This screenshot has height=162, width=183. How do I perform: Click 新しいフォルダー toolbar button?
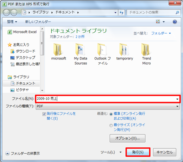click(38, 22)
